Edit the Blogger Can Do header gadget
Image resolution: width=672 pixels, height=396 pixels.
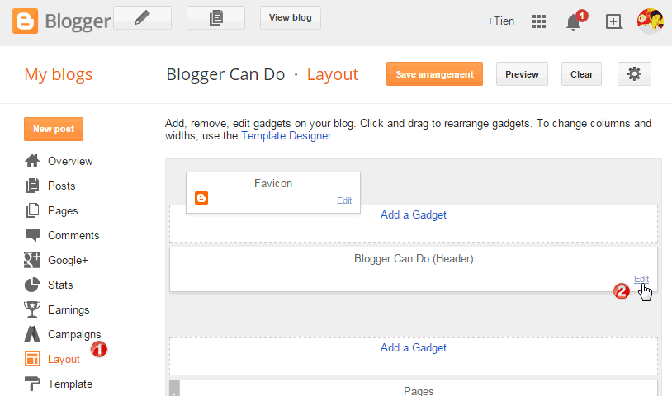click(x=641, y=279)
